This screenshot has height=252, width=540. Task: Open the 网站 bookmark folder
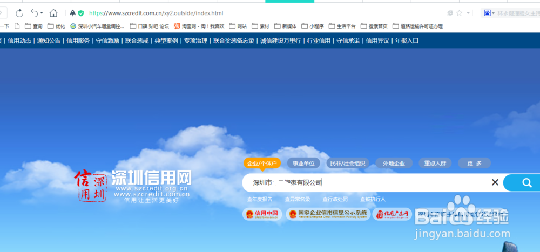pyautogui.click(x=238, y=26)
